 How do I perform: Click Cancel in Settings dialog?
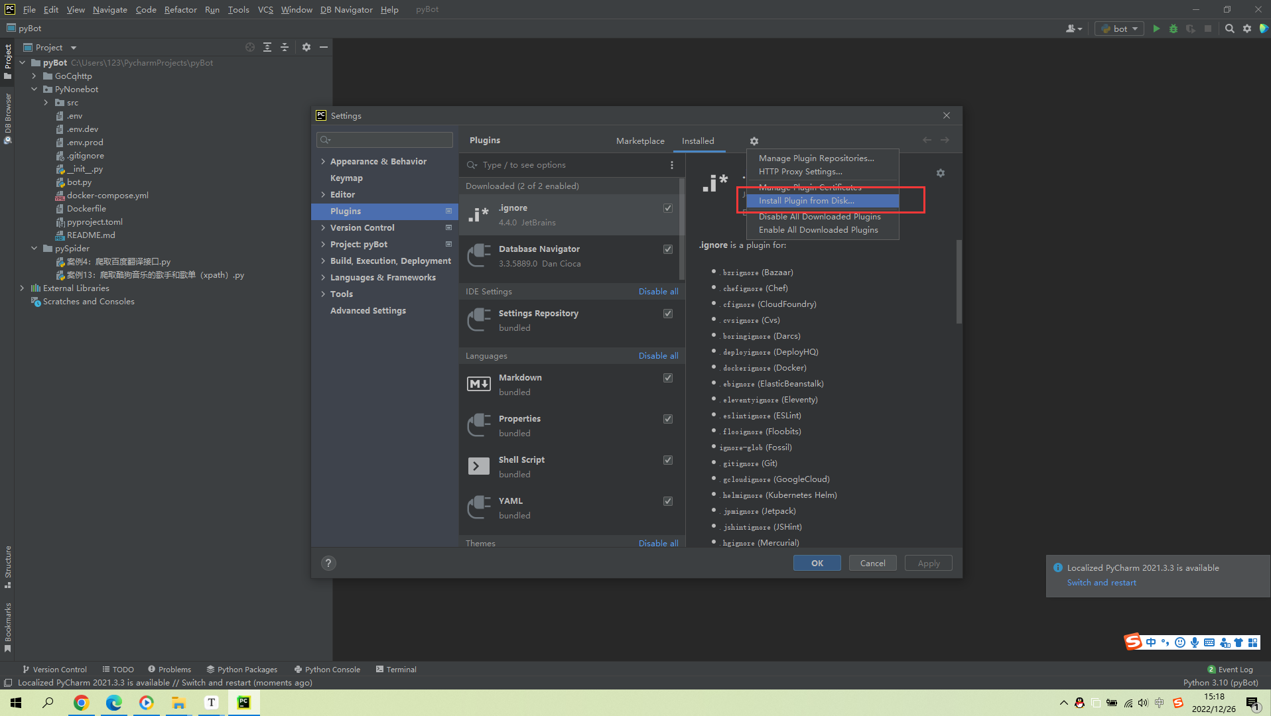[x=873, y=563]
